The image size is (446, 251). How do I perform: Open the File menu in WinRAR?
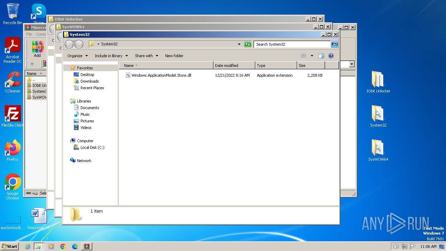point(29,34)
